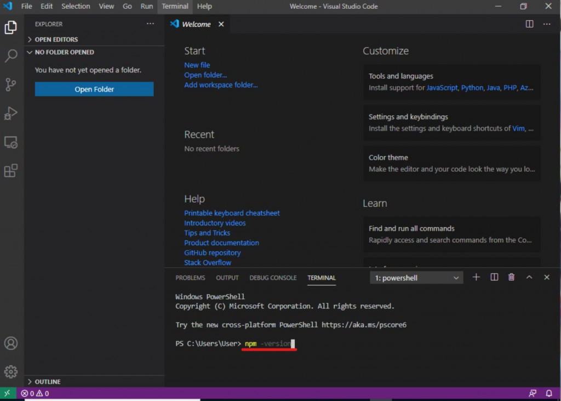Close the terminal panel
561x401 pixels.
point(547,277)
